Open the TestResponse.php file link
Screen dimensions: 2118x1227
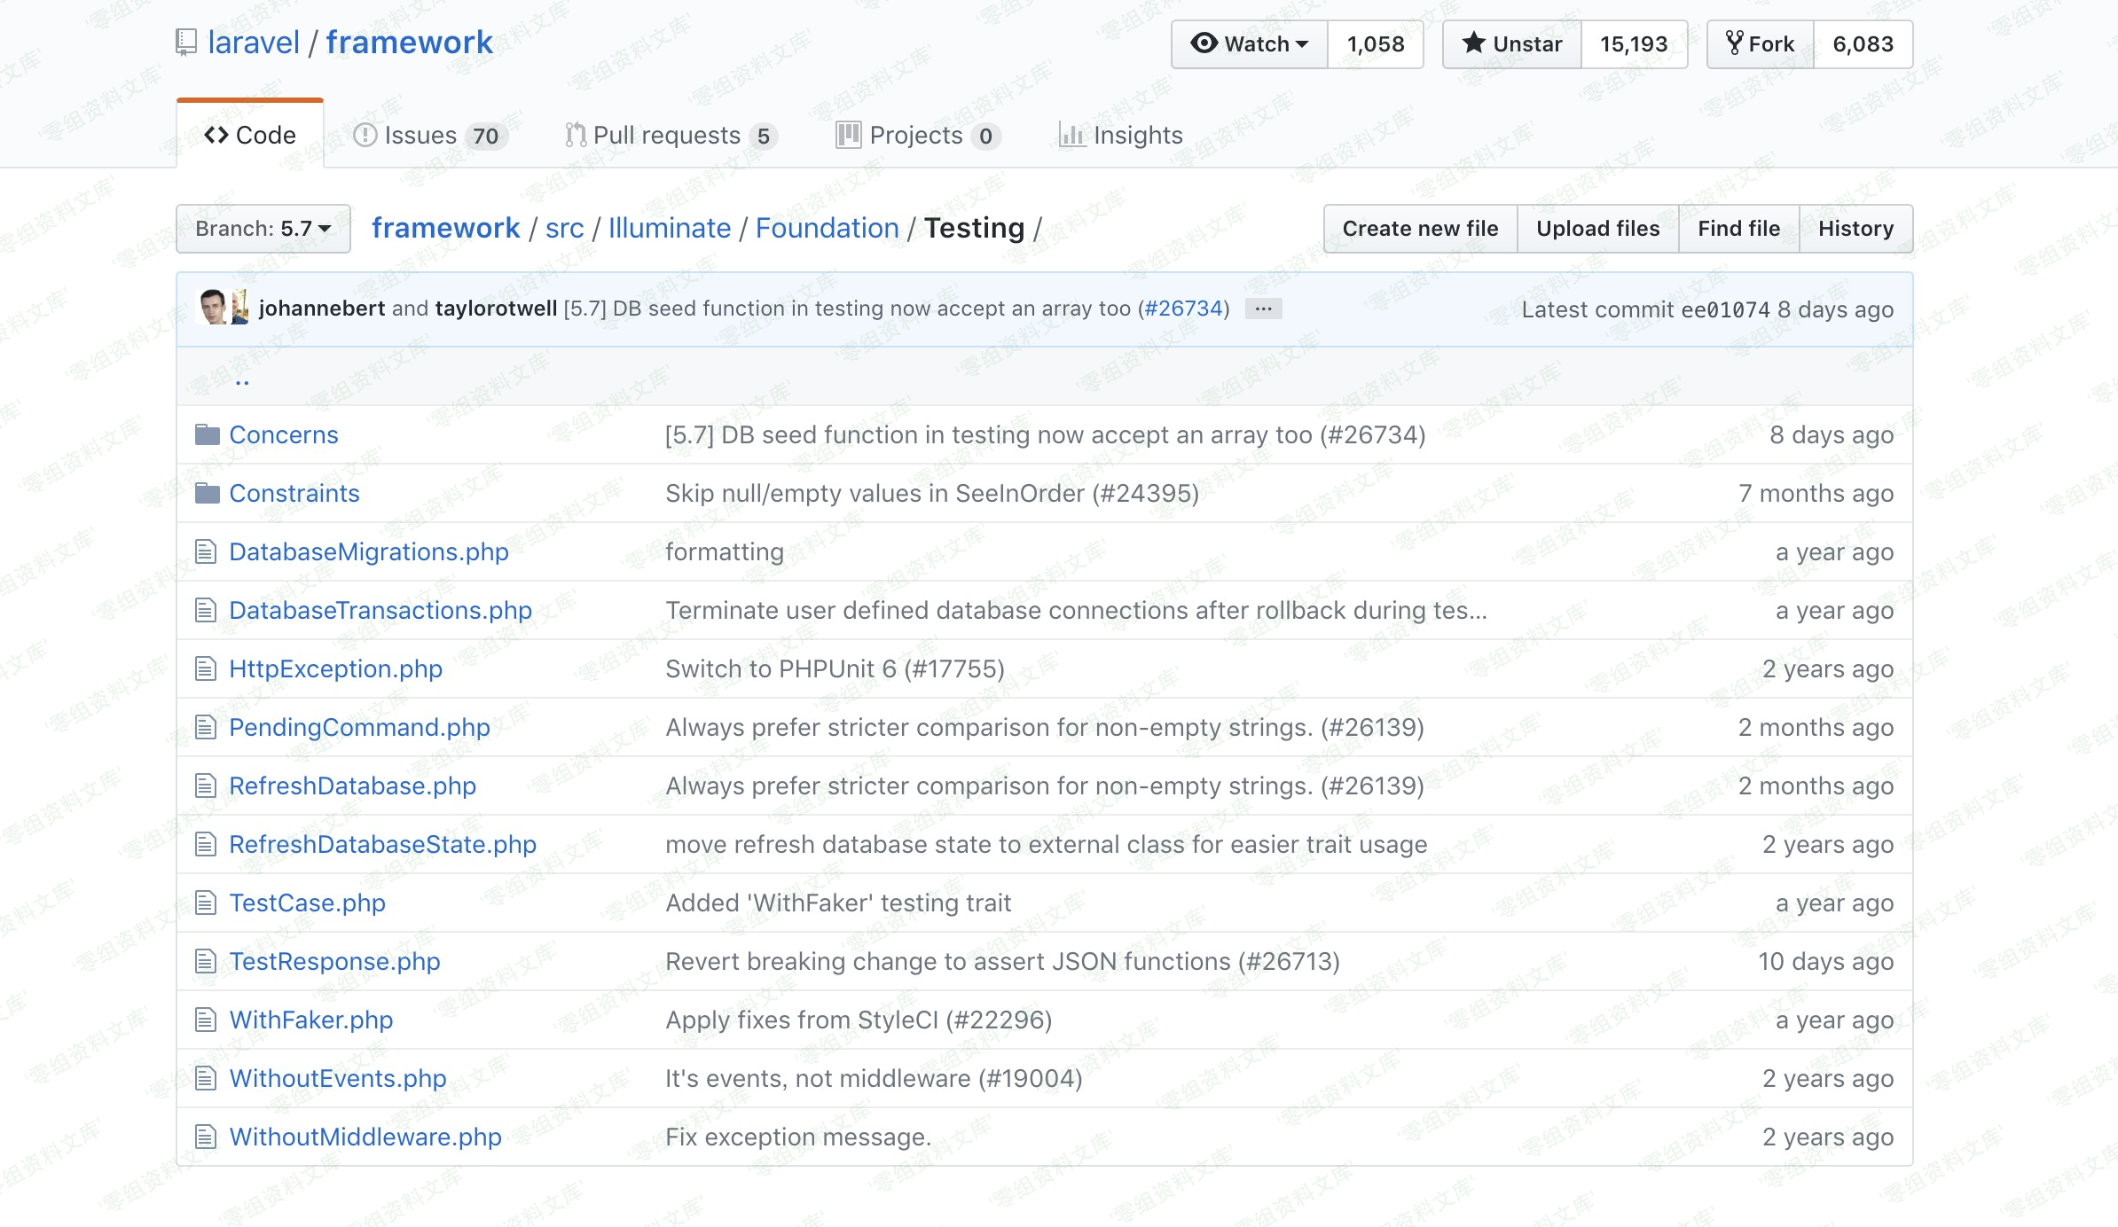coord(334,961)
